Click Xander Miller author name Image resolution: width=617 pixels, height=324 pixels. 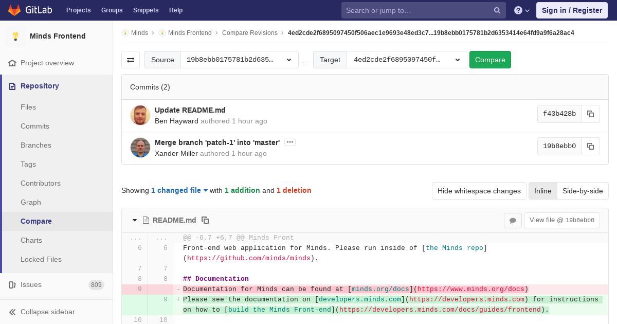click(x=176, y=154)
